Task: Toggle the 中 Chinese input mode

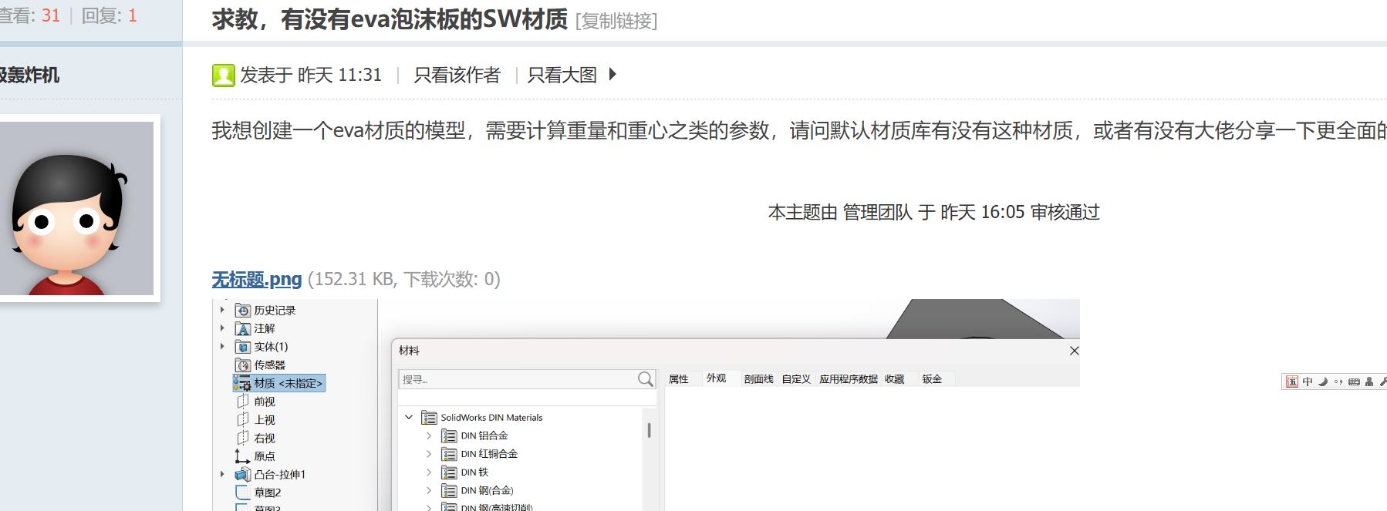Action: [x=1308, y=382]
